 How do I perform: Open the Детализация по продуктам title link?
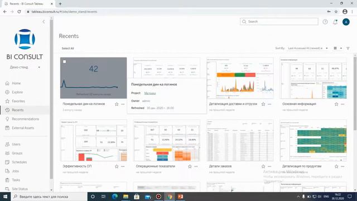pos(302,166)
